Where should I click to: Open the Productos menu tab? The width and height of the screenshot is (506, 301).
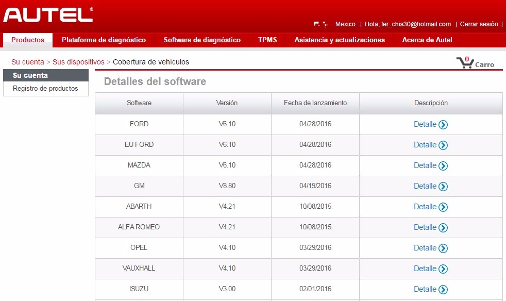[28, 40]
